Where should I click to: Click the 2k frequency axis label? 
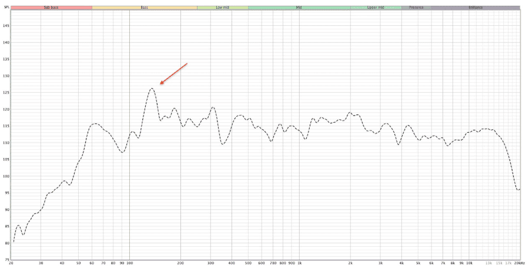coord(350,263)
